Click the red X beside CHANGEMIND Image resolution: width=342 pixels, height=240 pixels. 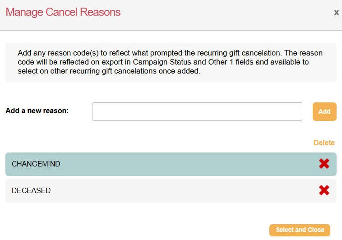(x=324, y=164)
